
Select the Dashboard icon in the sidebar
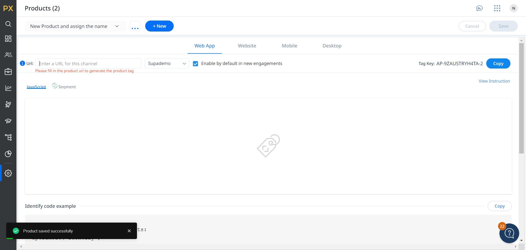point(8,38)
